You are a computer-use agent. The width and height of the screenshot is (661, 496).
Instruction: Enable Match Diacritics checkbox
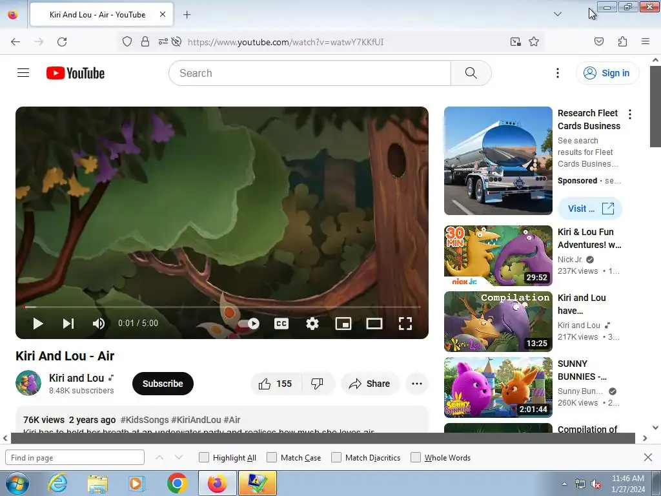(336, 458)
